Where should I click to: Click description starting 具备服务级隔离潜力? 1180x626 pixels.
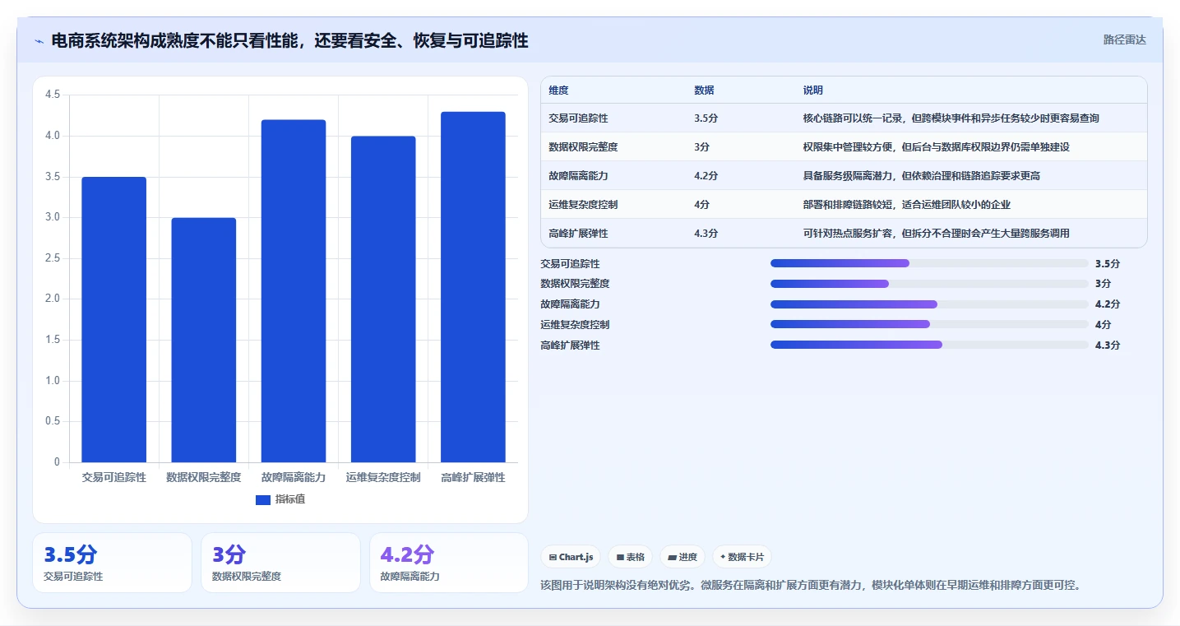[922, 176]
